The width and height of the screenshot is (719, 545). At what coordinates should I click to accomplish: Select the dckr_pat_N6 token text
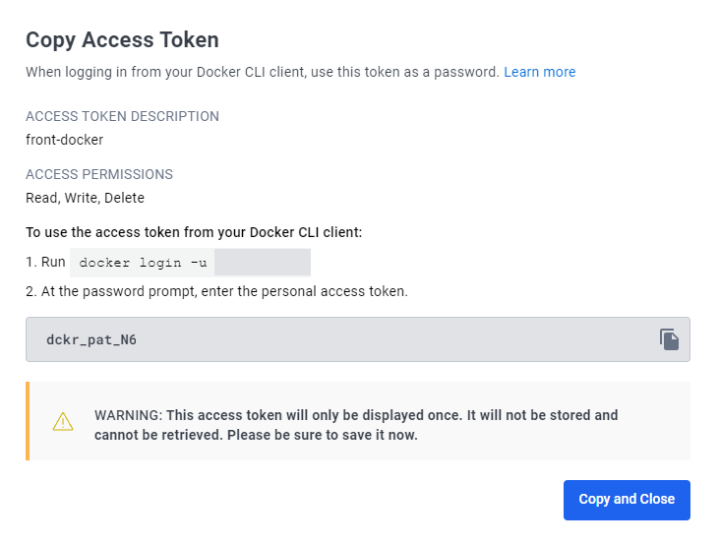click(91, 340)
